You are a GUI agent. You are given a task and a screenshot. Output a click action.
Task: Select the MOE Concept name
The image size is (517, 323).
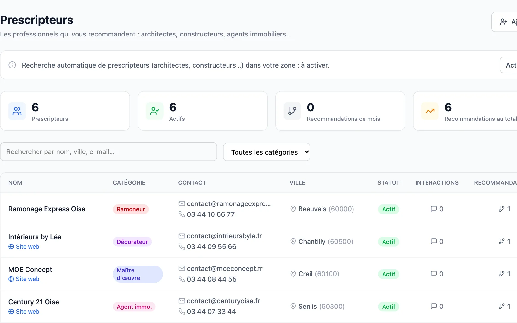pyautogui.click(x=30, y=270)
